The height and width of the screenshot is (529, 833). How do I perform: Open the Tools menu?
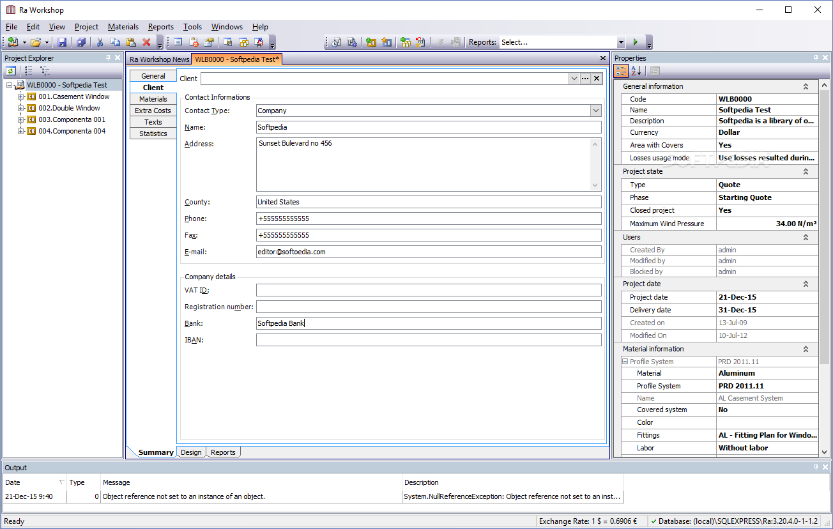192,27
